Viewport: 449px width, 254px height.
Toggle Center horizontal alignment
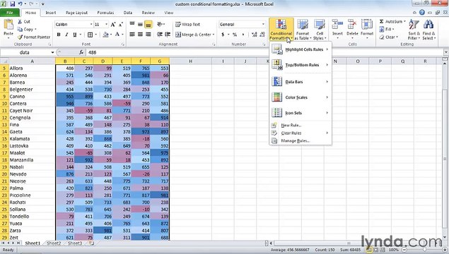coord(140,35)
